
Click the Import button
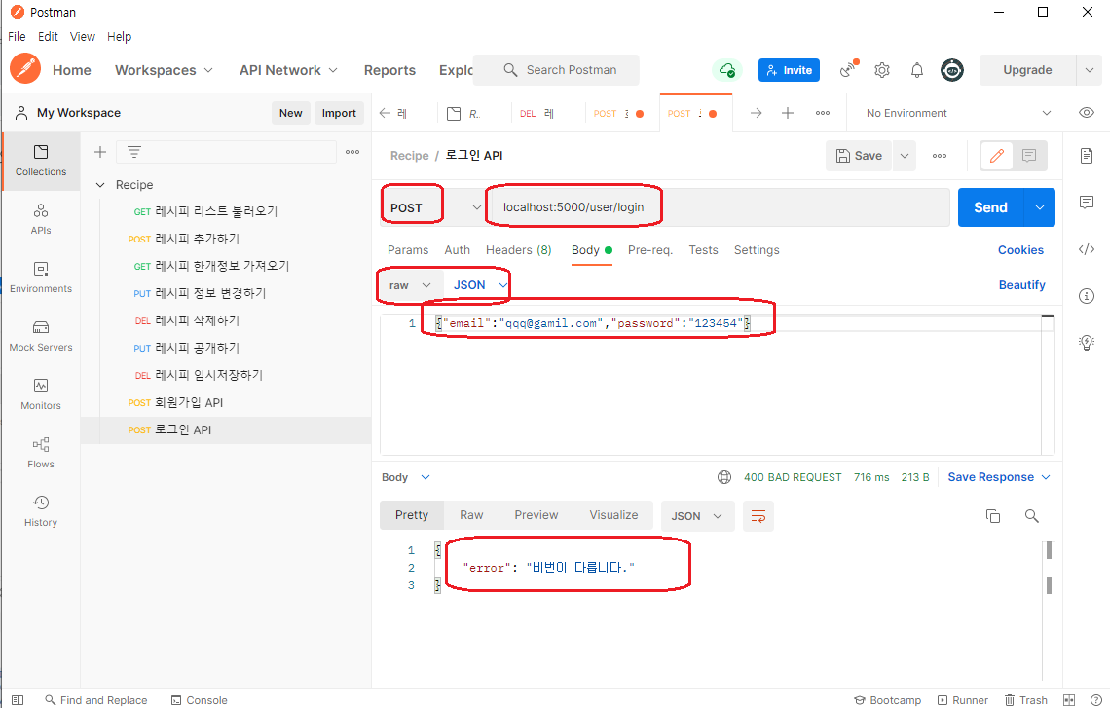click(x=339, y=113)
